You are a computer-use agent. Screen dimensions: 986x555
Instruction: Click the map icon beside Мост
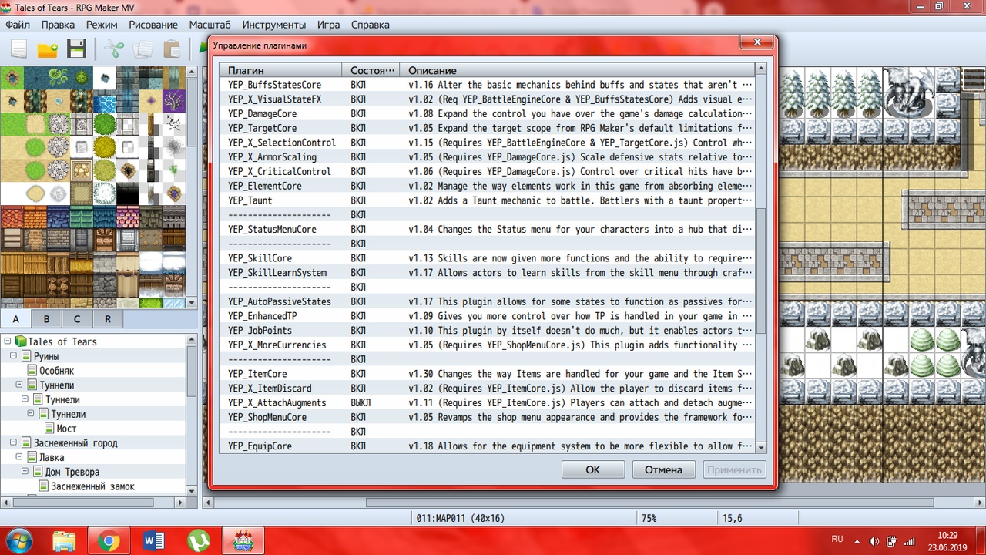(50, 429)
